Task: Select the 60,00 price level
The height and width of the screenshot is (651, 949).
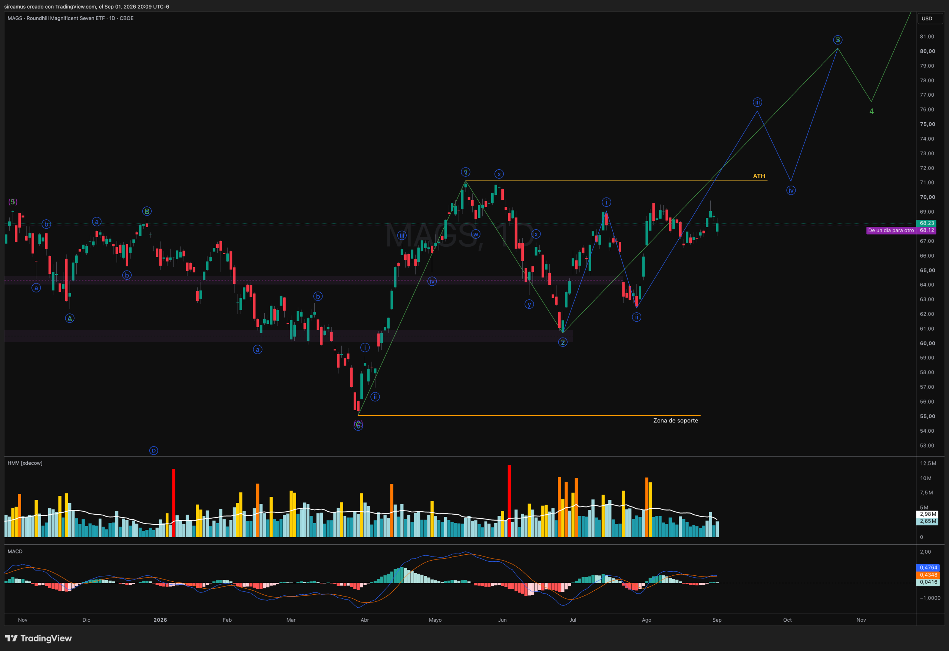Action: [x=927, y=343]
